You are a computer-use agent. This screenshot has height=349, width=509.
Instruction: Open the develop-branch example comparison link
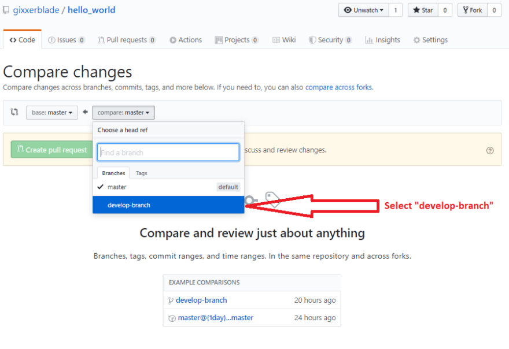click(201, 300)
